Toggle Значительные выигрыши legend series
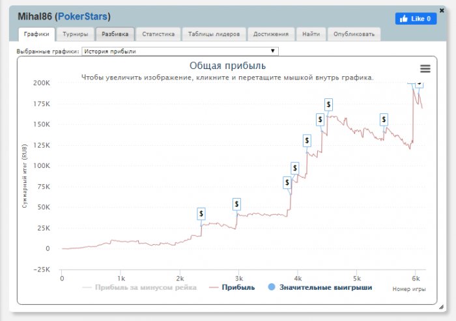 320,287
